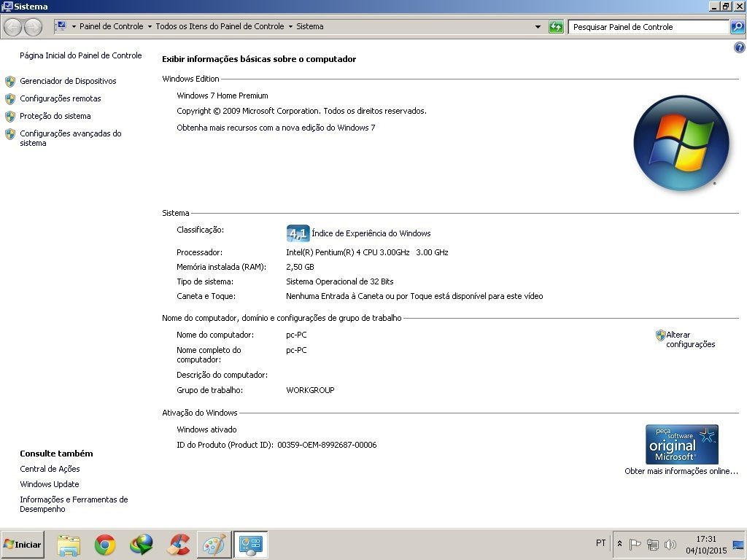Open Índice de Experiência do Windows

coord(371,233)
